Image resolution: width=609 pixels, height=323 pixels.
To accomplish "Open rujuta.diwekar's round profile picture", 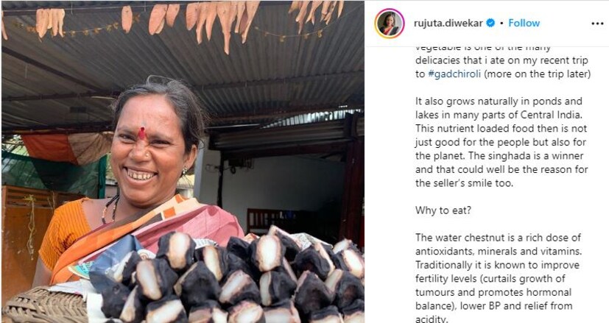I will click(x=389, y=24).
